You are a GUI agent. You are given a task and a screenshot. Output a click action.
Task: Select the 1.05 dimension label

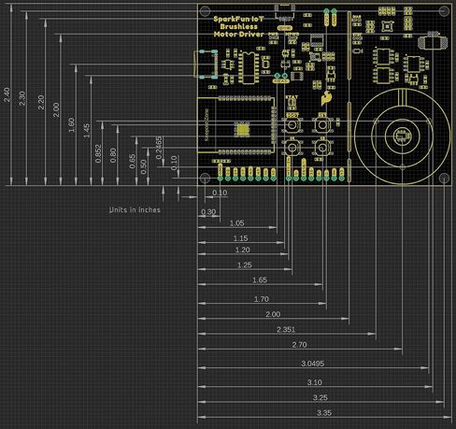(x=237, y=223)
